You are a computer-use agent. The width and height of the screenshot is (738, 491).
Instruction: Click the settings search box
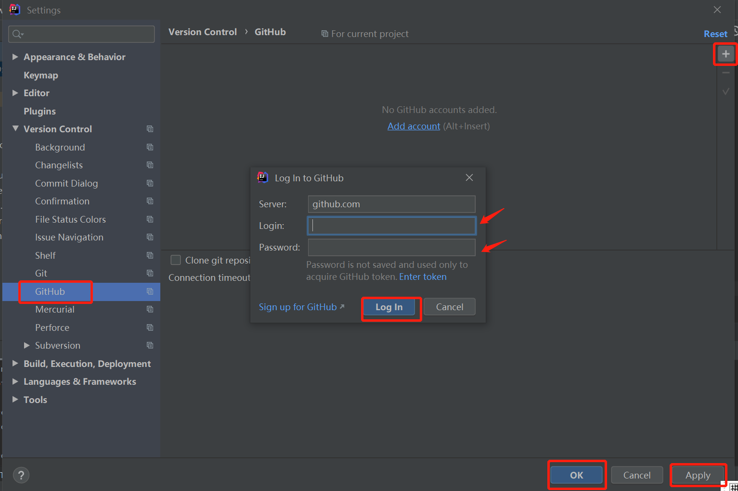coord(81,34)
